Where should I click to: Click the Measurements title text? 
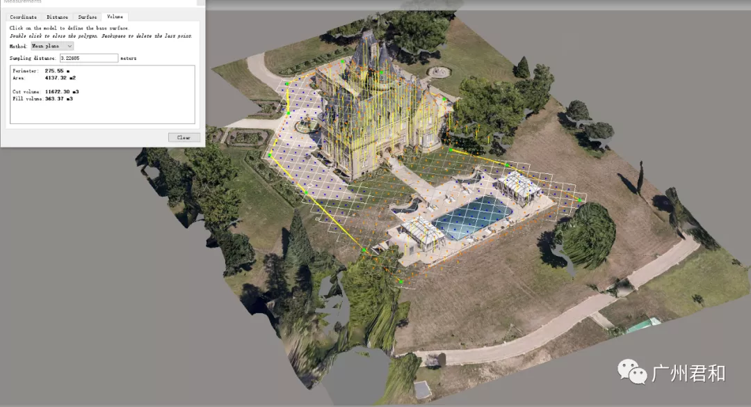pyautogui.click(x=22, y=2)
